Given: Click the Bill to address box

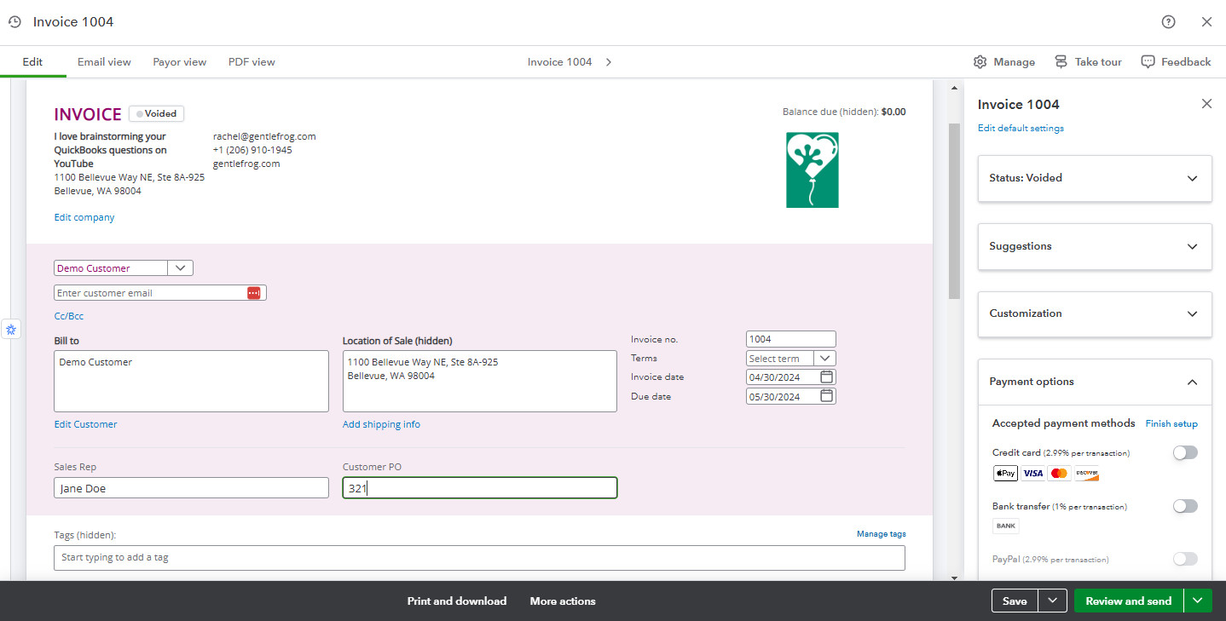Looking at the screenshot, I should 191,381.
